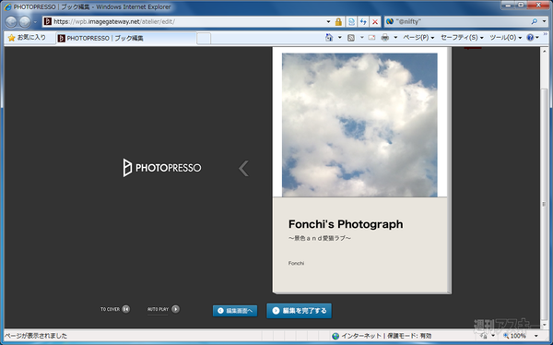Click the Internet Explorer title bar icon
The width and height of the screenshot is (553, 345).
pyautogui.click(x=7, y=6)
